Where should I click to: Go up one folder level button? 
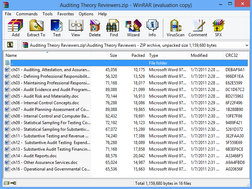click(x=10, y=45)
